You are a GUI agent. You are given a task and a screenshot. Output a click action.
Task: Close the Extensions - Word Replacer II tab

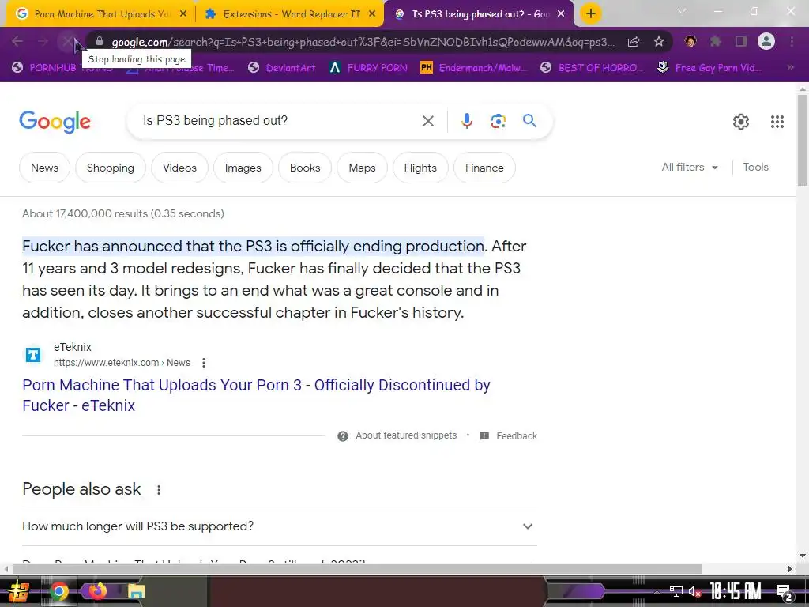pyautogui.click(x=372, y=14)
